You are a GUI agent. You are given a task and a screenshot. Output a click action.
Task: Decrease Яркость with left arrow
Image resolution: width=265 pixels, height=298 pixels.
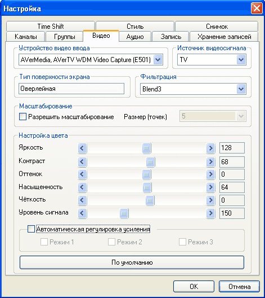[x=82, y=148]
